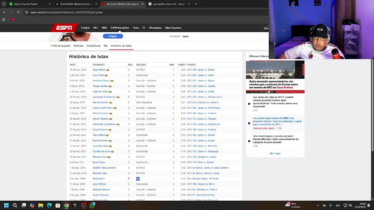
Task: Open the F1 menu
Action: pos(144,28)
